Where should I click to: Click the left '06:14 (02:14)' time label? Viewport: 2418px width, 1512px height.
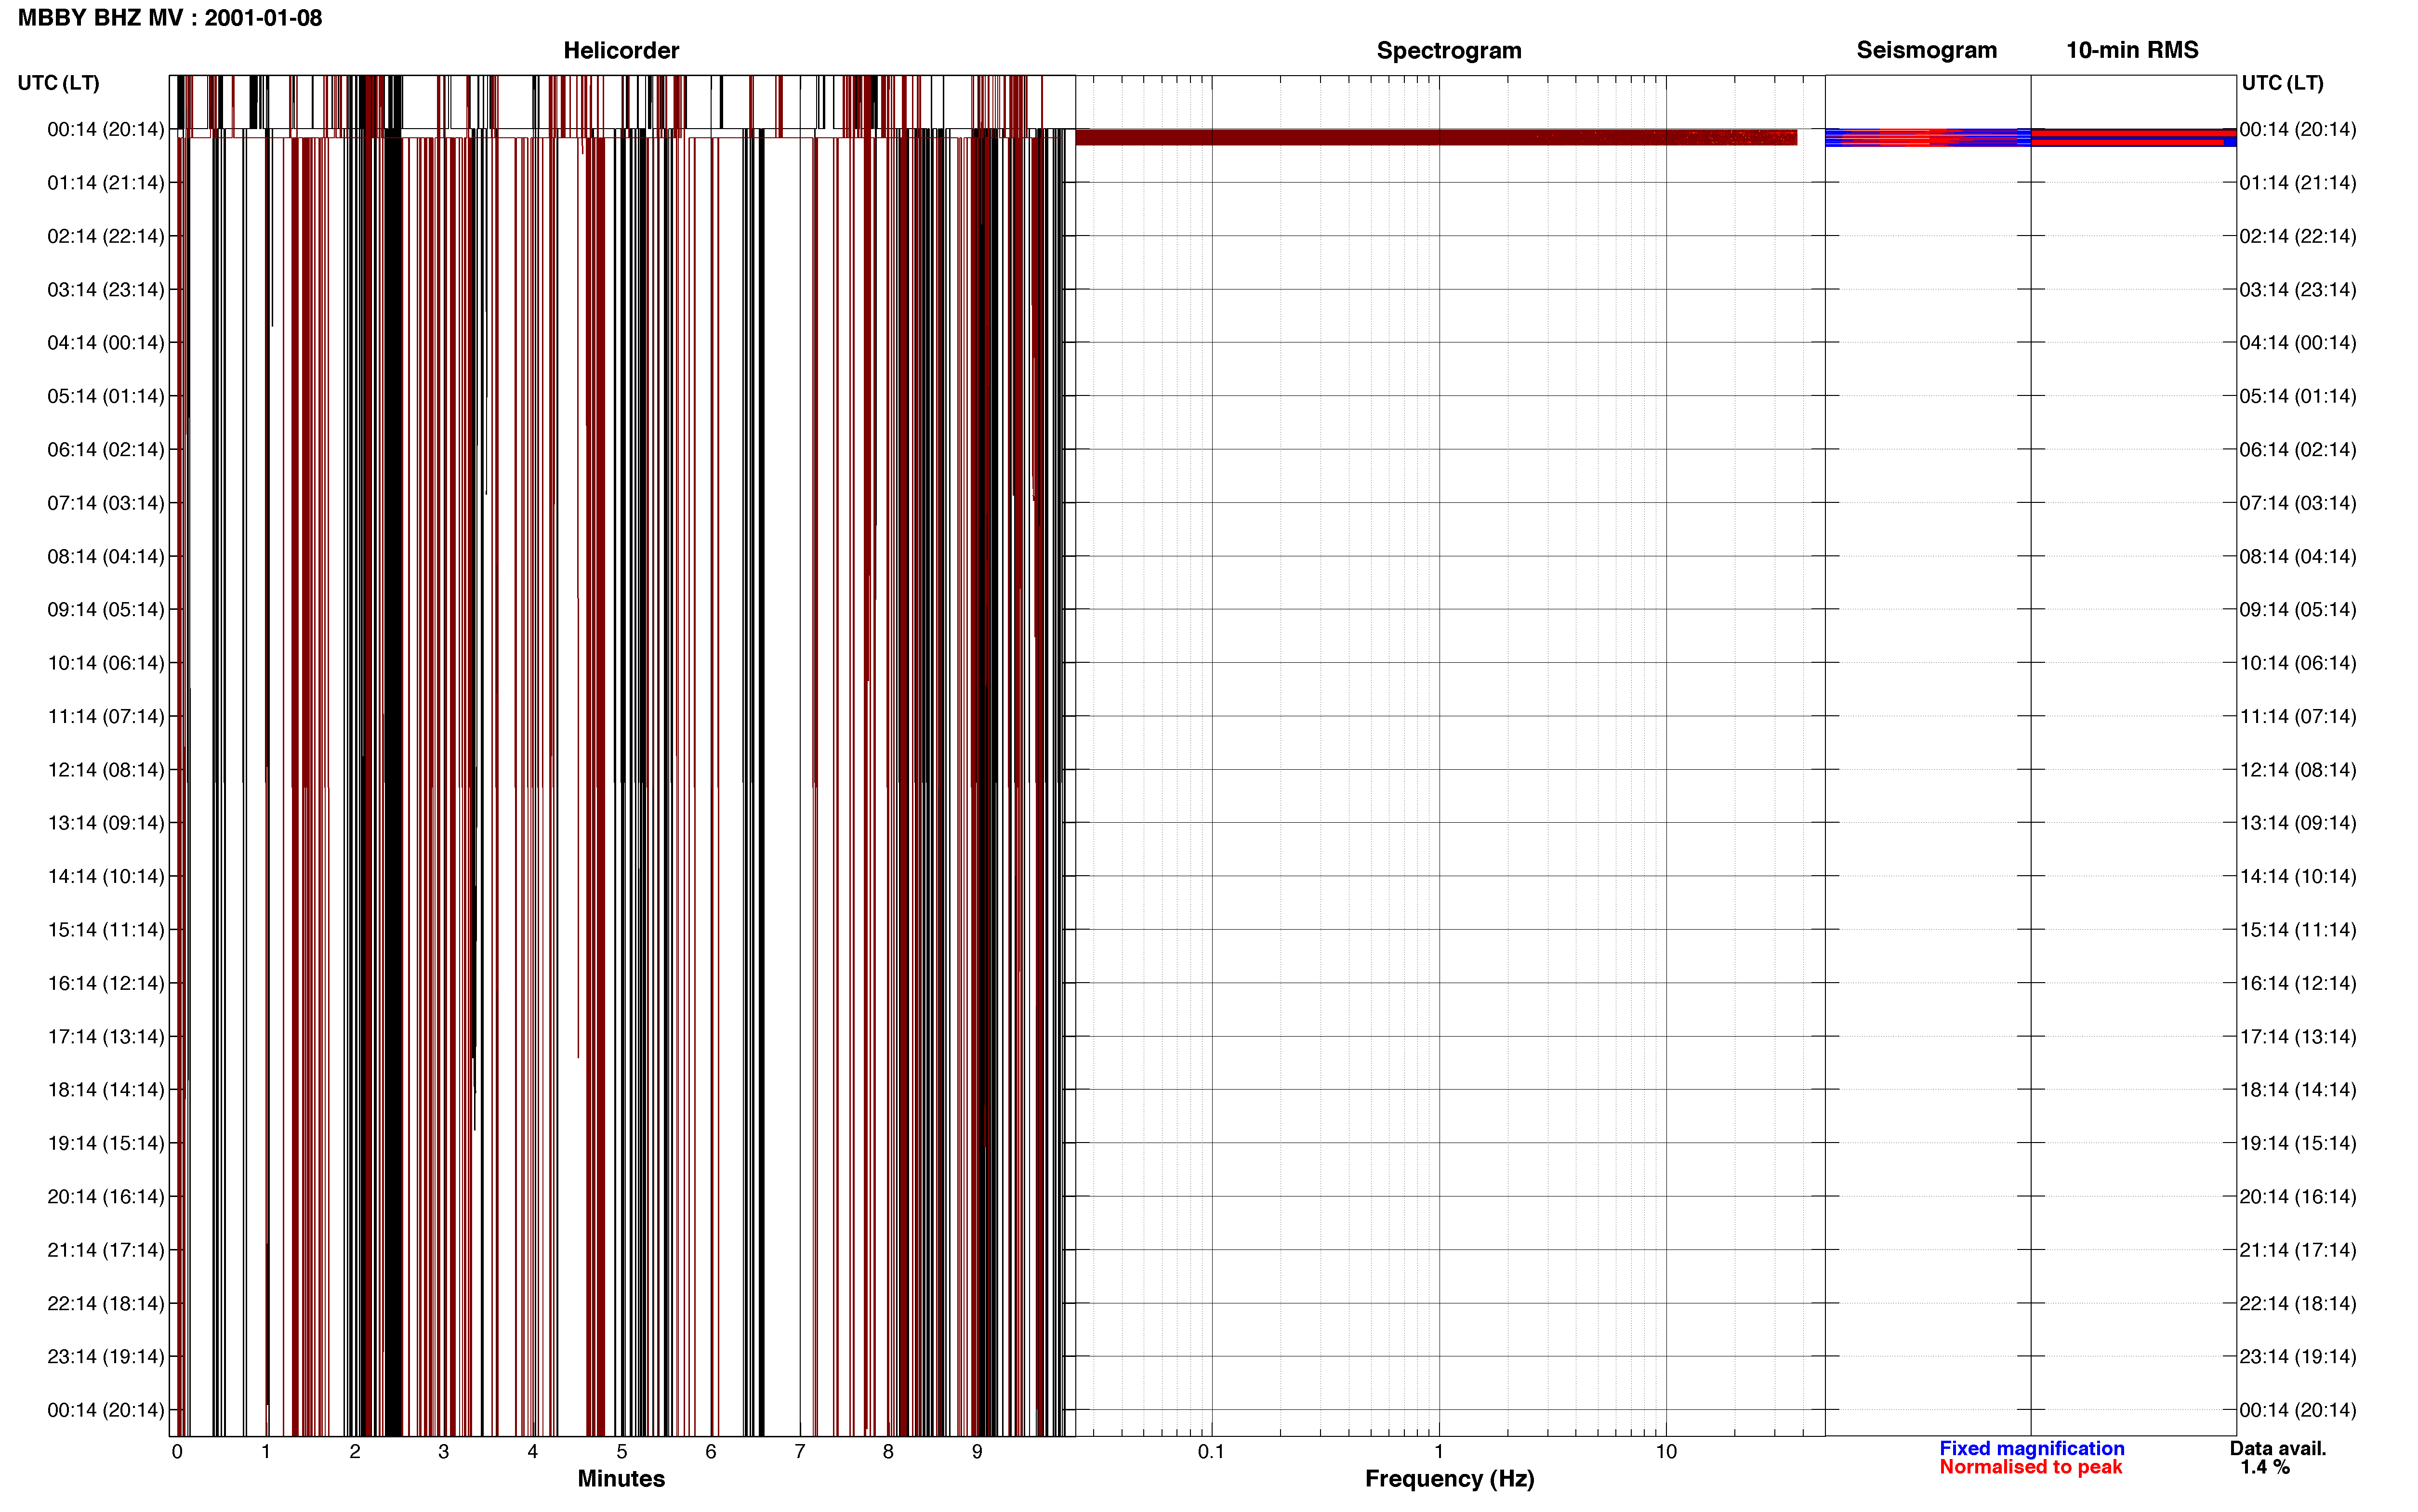106,450
